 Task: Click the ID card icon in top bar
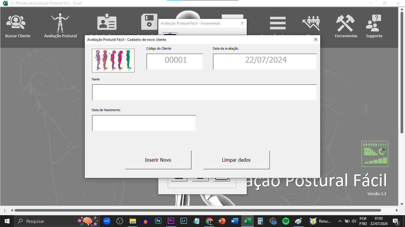[107, 22]
